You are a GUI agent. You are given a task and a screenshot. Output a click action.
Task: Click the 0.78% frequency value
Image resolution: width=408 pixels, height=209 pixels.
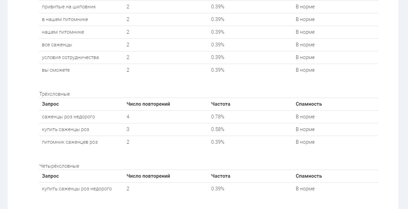[x=218, y=117]
